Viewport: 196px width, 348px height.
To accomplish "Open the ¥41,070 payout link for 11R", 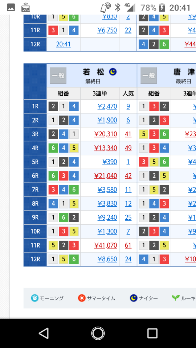I will 106,245.
